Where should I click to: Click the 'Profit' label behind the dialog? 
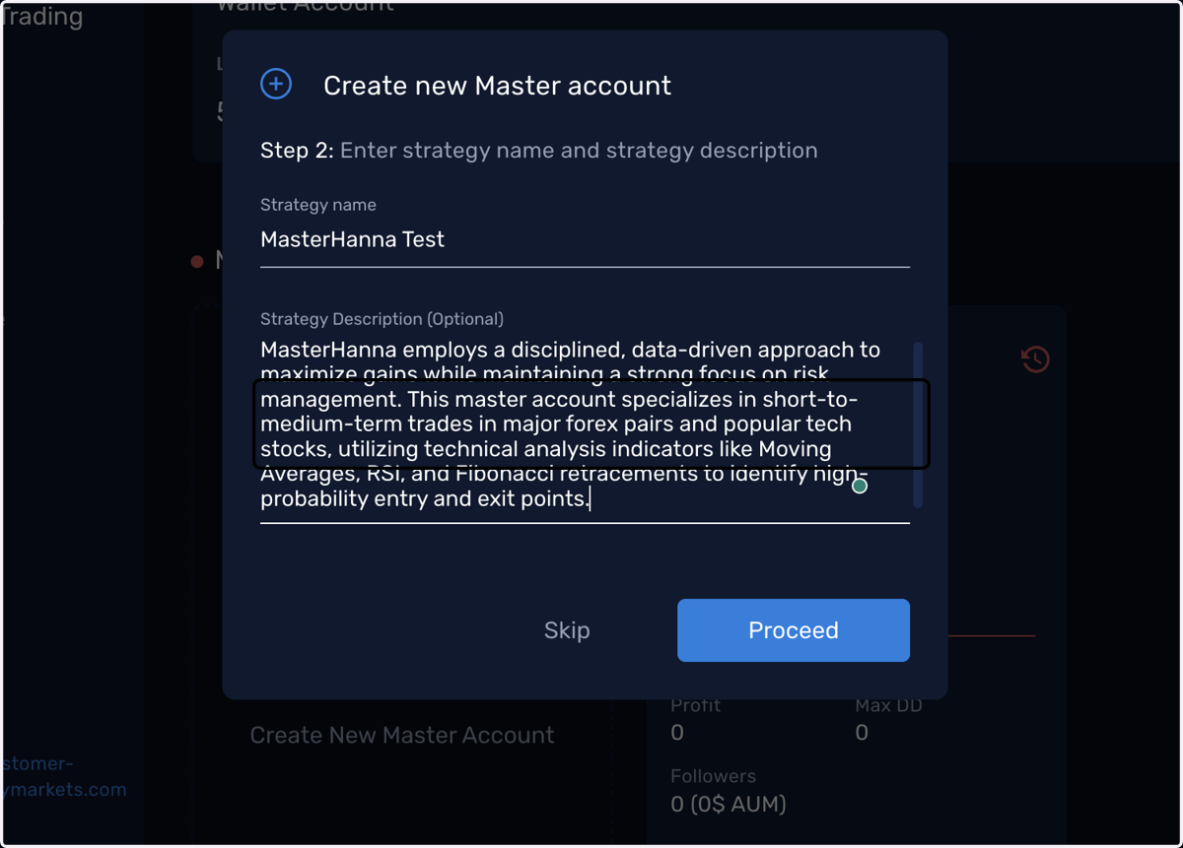[696, 706]
